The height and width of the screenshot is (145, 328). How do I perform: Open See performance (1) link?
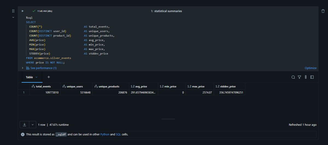point(42,68)
